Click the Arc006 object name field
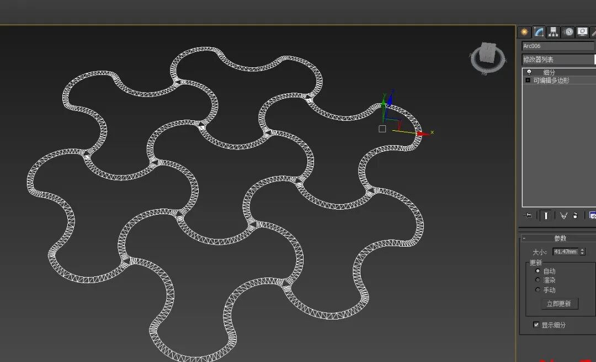596x362 pixels. pos(558,46)
